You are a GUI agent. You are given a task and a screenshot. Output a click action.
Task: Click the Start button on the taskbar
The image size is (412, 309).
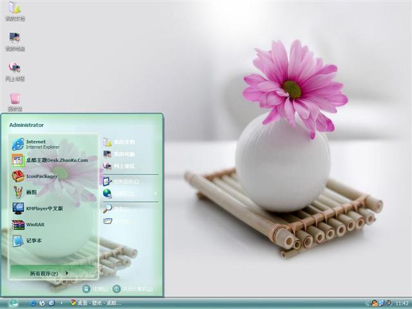pos(14,303)
